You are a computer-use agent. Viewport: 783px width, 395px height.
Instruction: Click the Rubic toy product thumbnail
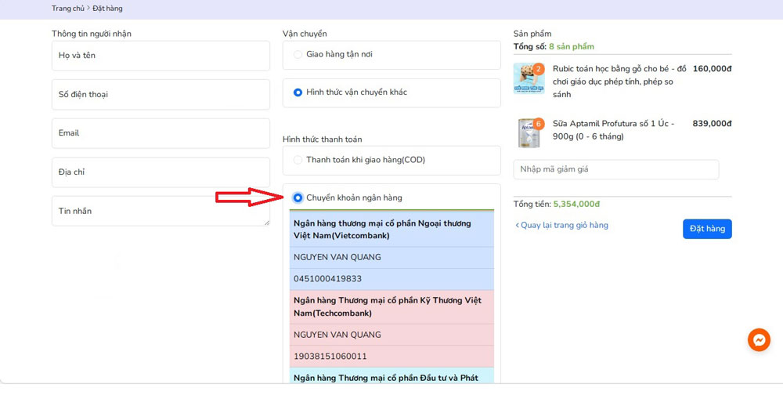[x=529, y=78]
